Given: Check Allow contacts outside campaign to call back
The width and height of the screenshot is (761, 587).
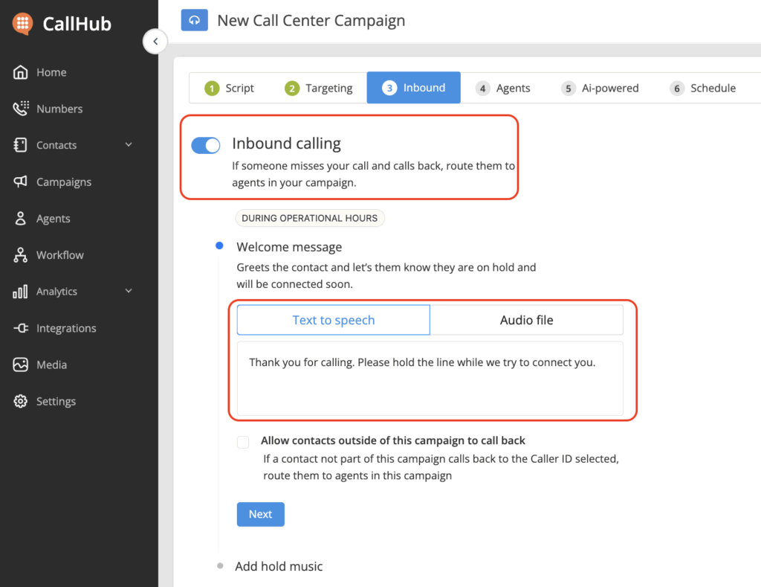Looking at the screenshot, I should pos(243,443).
